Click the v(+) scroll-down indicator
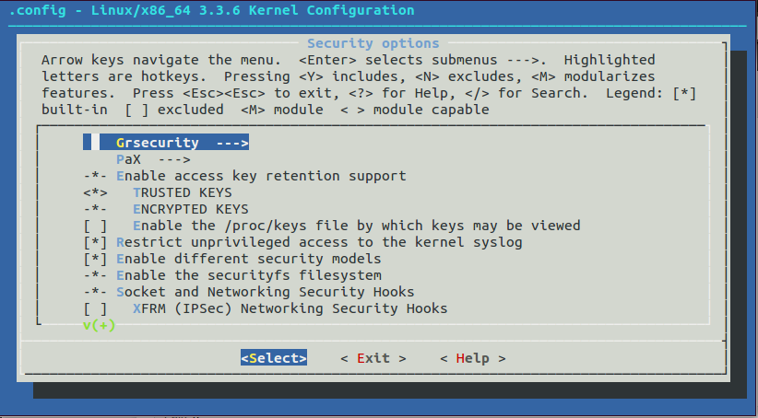Screen dimensions: 758x418 point(99,325)
